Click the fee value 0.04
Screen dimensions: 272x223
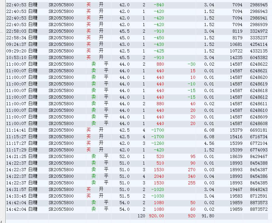[x=209, y=177]
